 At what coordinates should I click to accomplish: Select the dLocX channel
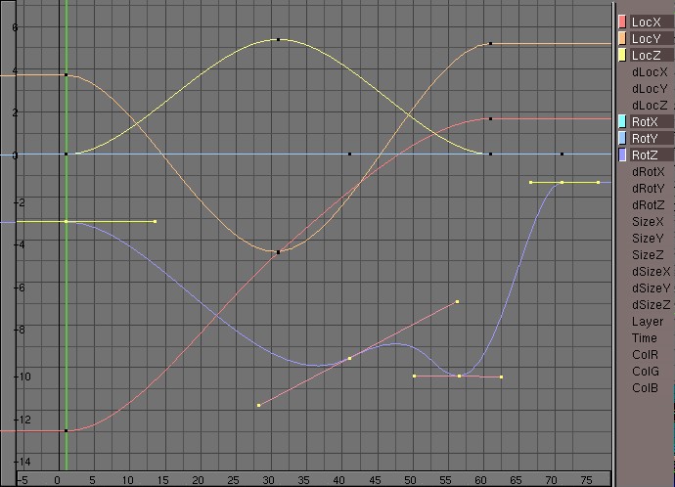click(650, 71)
